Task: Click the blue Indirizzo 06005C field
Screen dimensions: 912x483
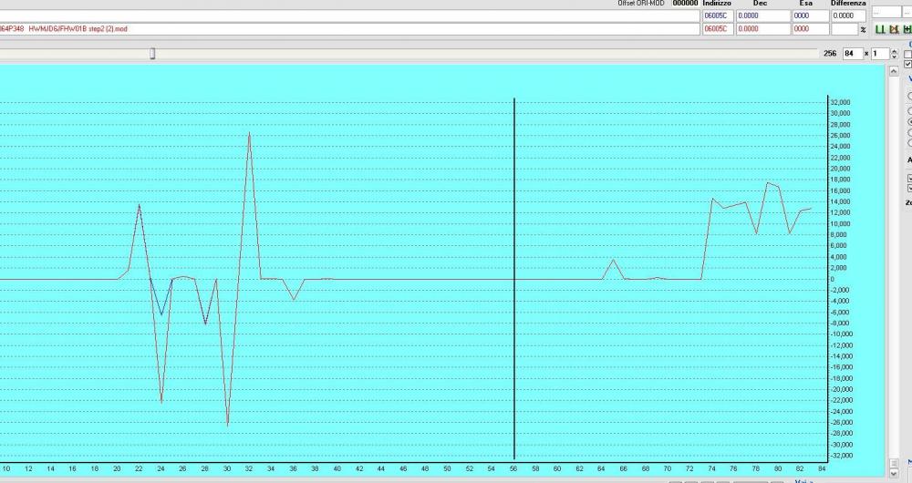Action: click(716, 15)
